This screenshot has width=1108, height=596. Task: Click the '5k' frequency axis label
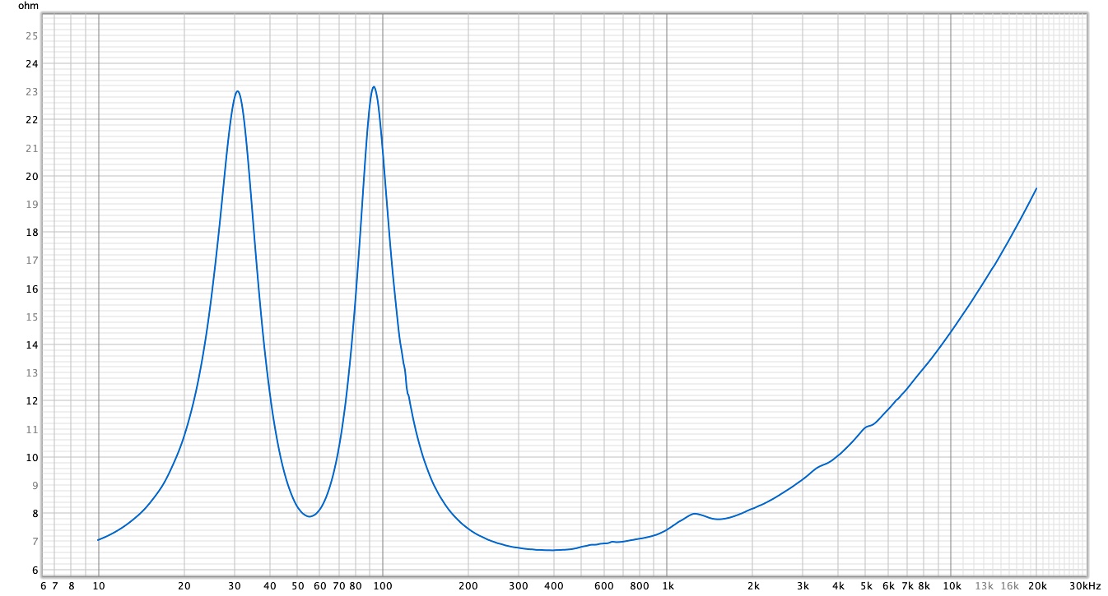(x=867, y=586)
